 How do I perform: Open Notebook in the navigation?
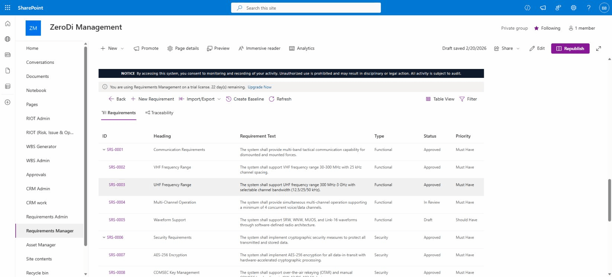(x=36, y=90)
